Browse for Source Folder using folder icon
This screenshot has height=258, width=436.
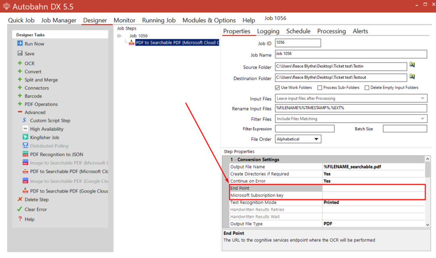coord(412,65)
